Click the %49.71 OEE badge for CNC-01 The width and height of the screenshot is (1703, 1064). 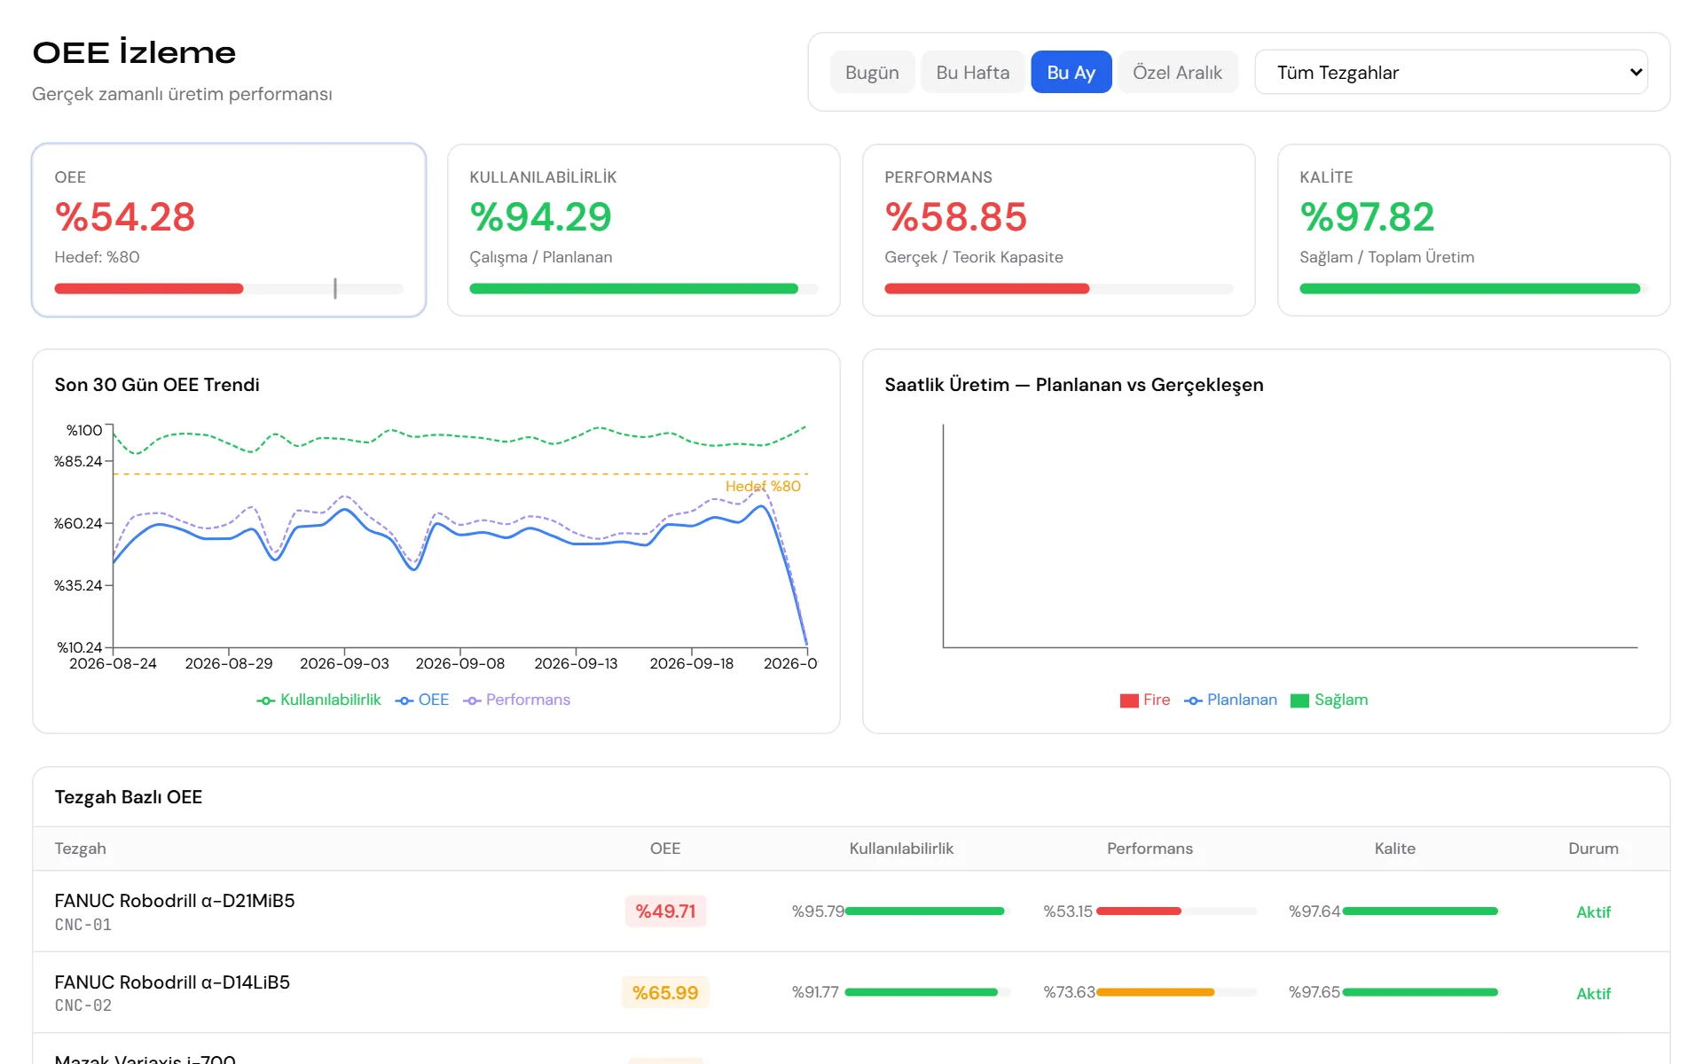point(665,911)
